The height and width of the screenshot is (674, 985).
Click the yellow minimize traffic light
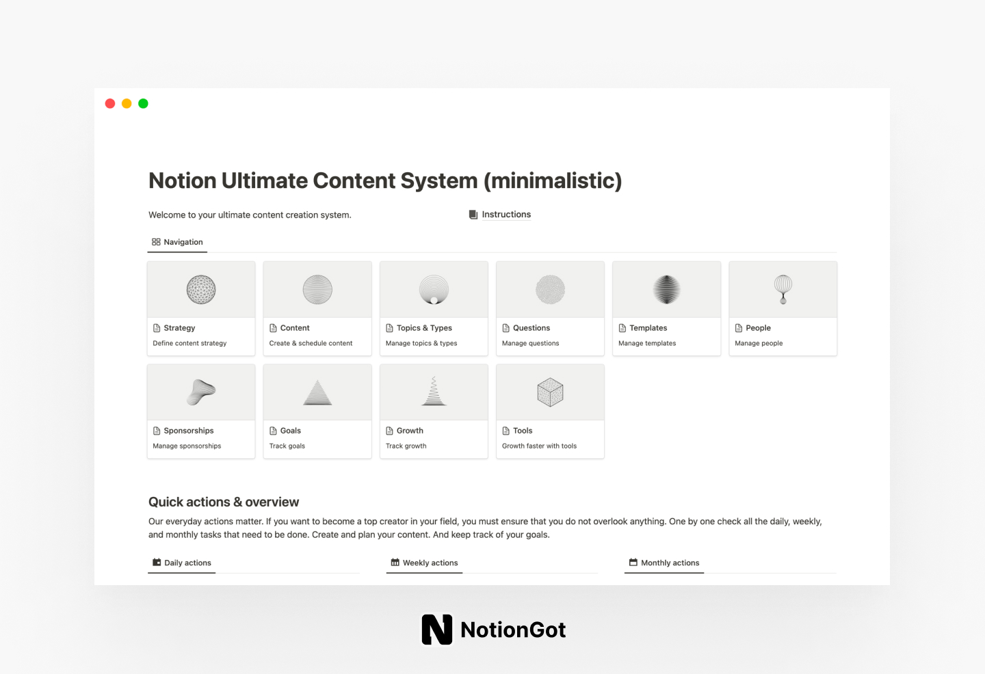click(127, 103)
